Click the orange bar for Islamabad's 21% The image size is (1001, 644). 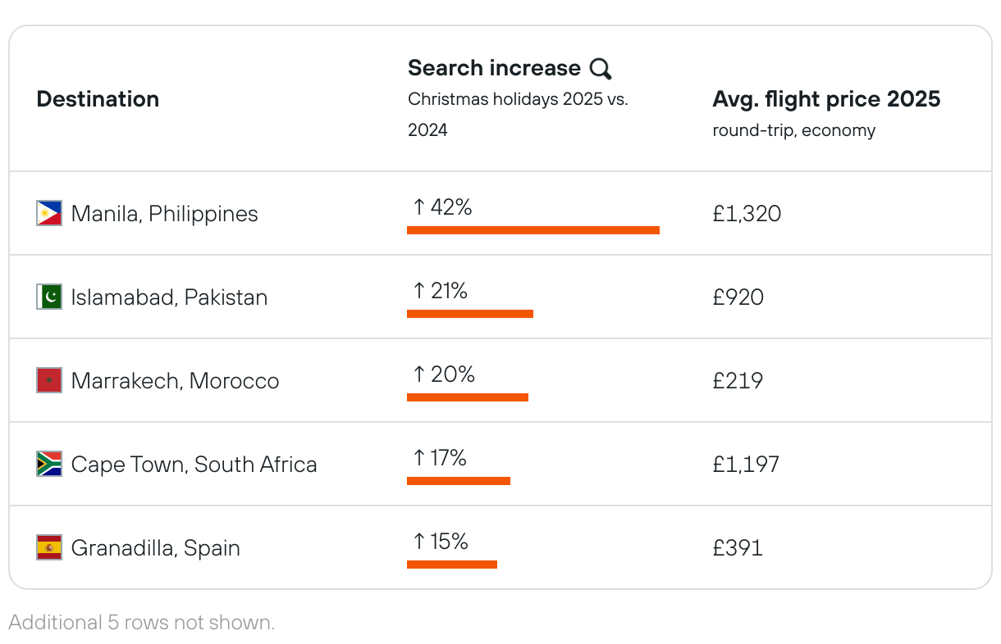pyautogui.click(x=470, y=314)
